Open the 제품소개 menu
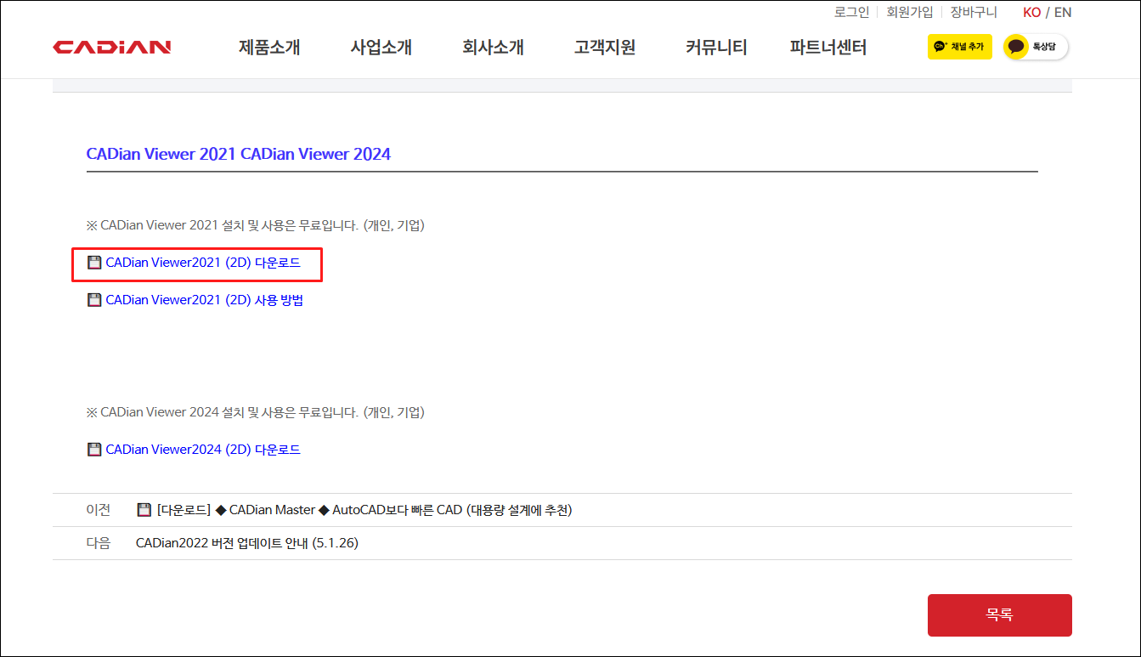This screenshot has width=1141, height=657. (x=269, y=48)
